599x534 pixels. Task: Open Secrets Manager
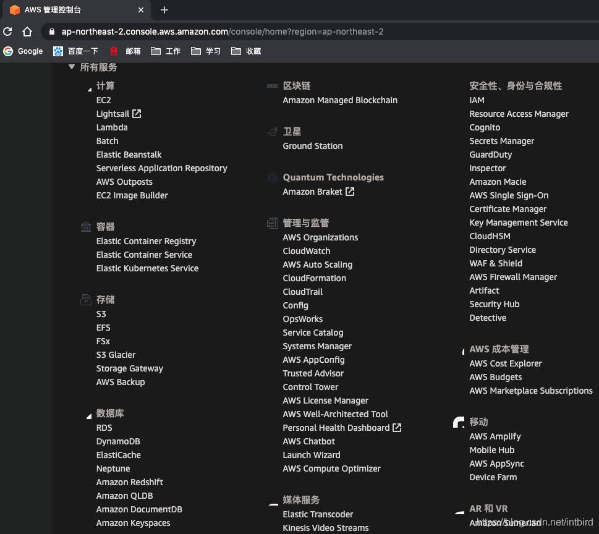[501, 142]
